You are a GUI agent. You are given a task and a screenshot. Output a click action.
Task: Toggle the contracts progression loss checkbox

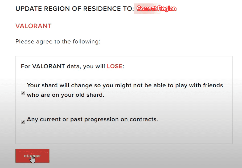(23, 122)
